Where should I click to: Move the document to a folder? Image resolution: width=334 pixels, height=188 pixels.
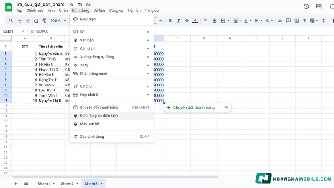pyautogui.click(x=80, y=5)
